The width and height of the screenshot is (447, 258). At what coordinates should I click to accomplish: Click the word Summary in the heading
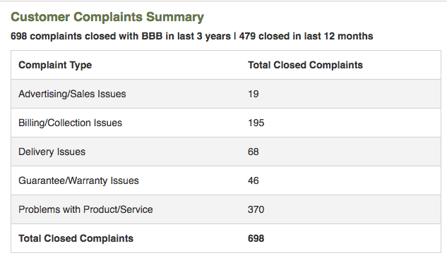click(x=175, y=18)
